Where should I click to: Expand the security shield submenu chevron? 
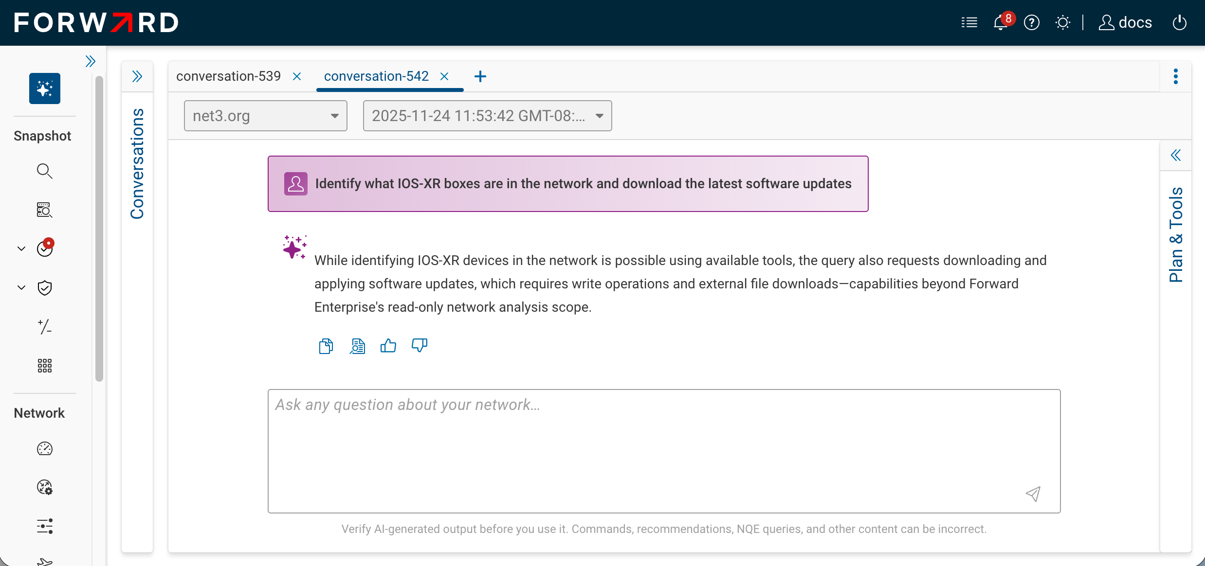pos(21,287)
